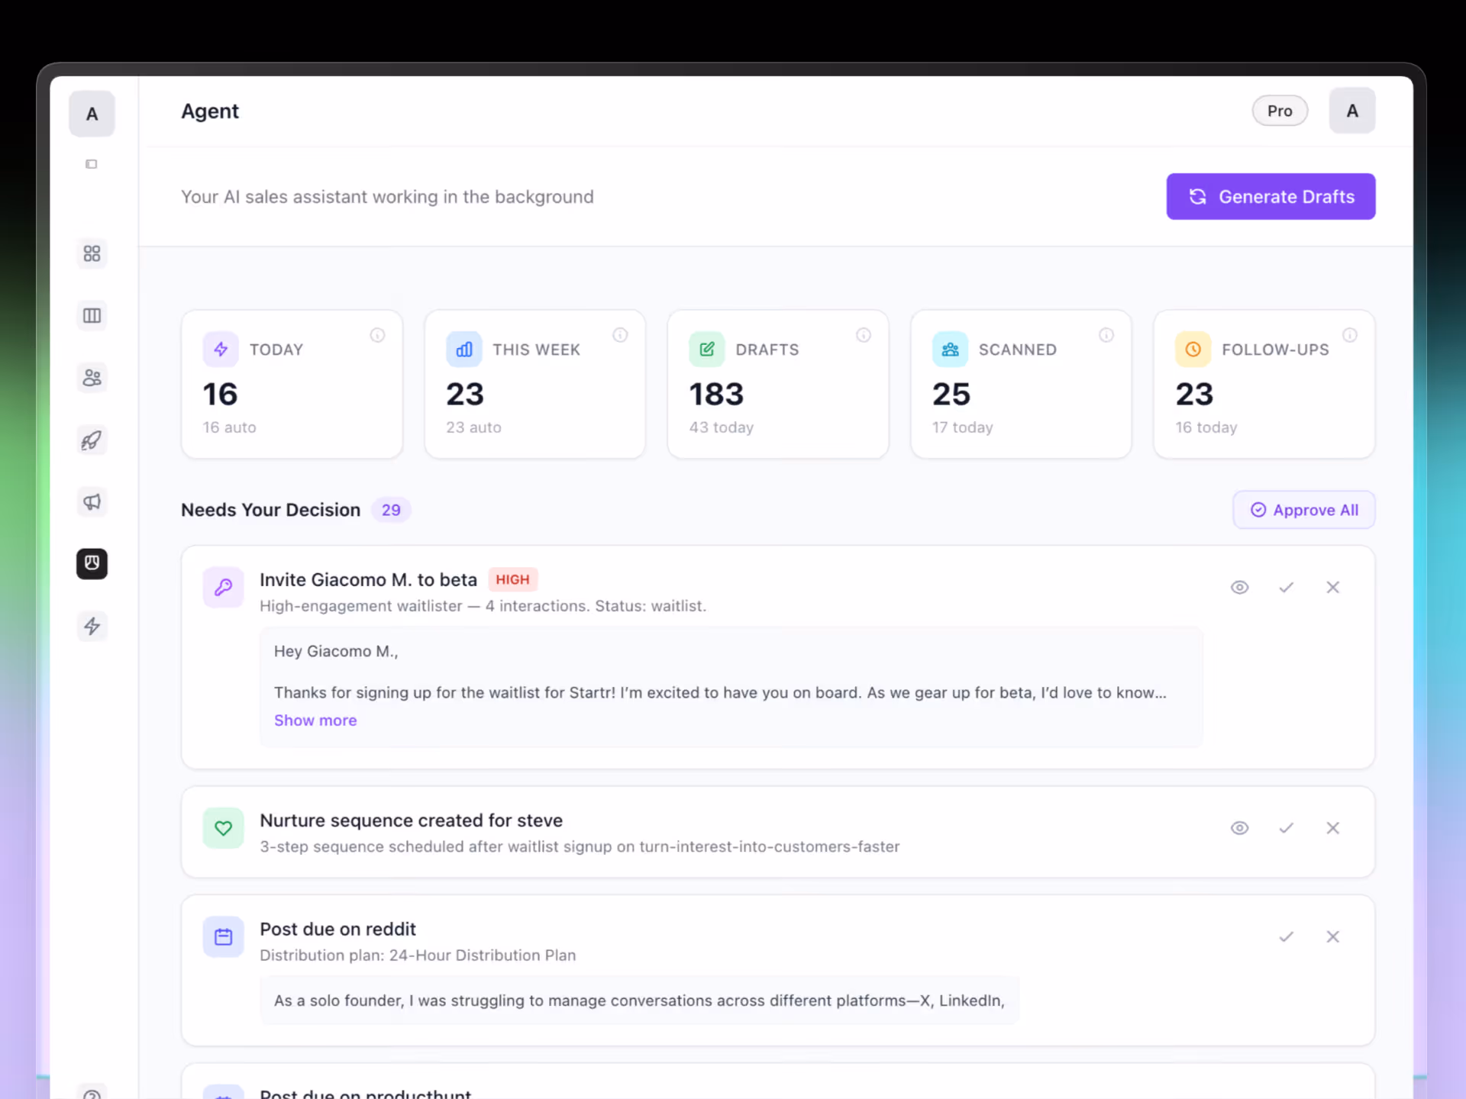Open the user avatar A menu

pos(1351,111)
